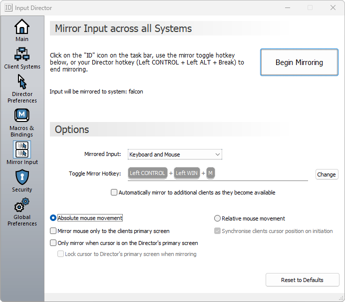This screenshot has width=345, height=302.
Task: Click the Input Director title bar logo
Action: [x=8, y=8]
